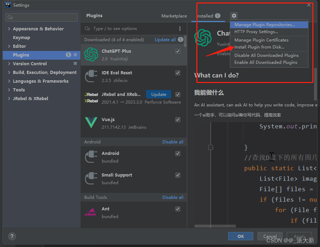The height and width of the screenshot is (247, 320).
Task: Click Disable all for Build Tools
Action: 173,197
